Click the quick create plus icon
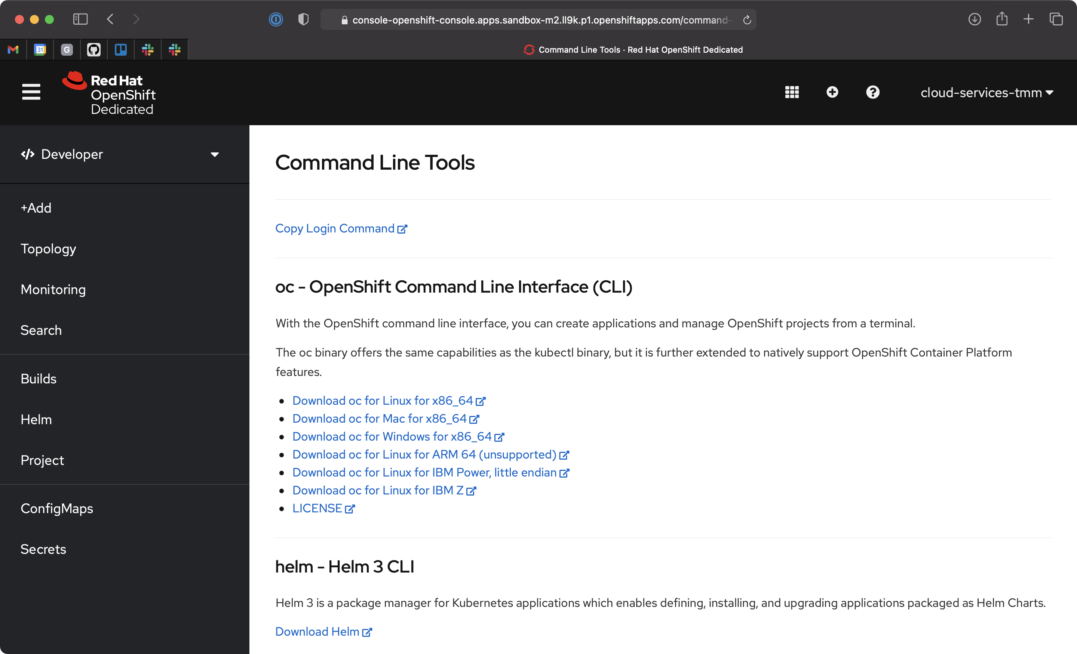 (x=832, y=92)
